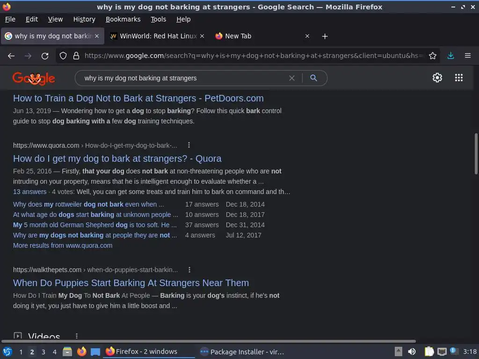
Task: Launch the file manager from the panel
Action: pyautogui.click(x=67, y=352)
